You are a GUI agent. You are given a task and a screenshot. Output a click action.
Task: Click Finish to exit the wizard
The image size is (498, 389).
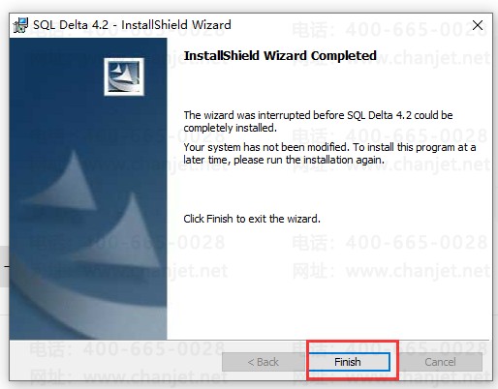(x=348, y=362)
